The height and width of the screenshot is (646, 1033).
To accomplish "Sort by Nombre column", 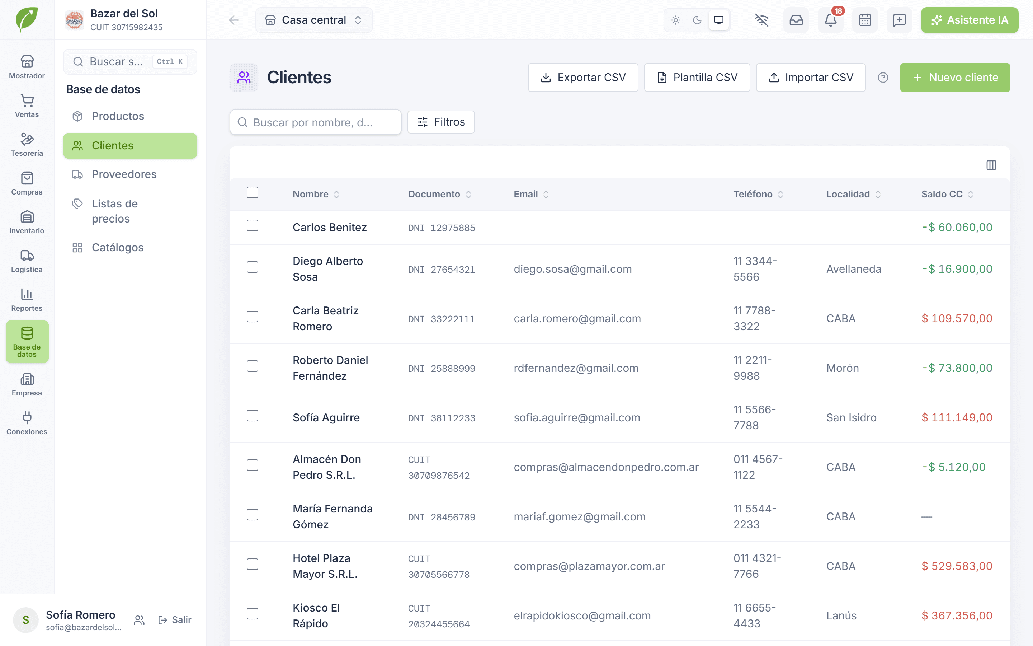I will point(316,195).
